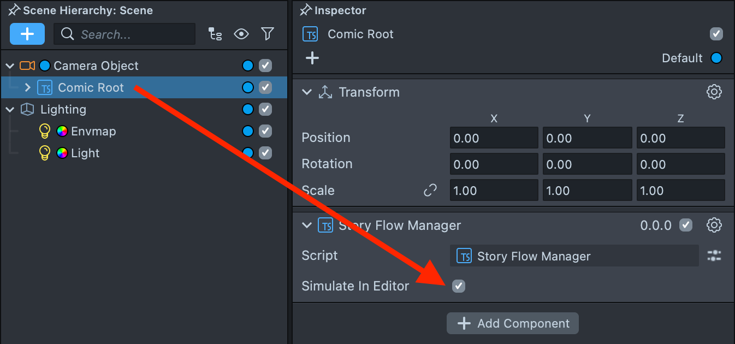Disable the Story Flow Manager component checkbox

click(x=686, y=225)
